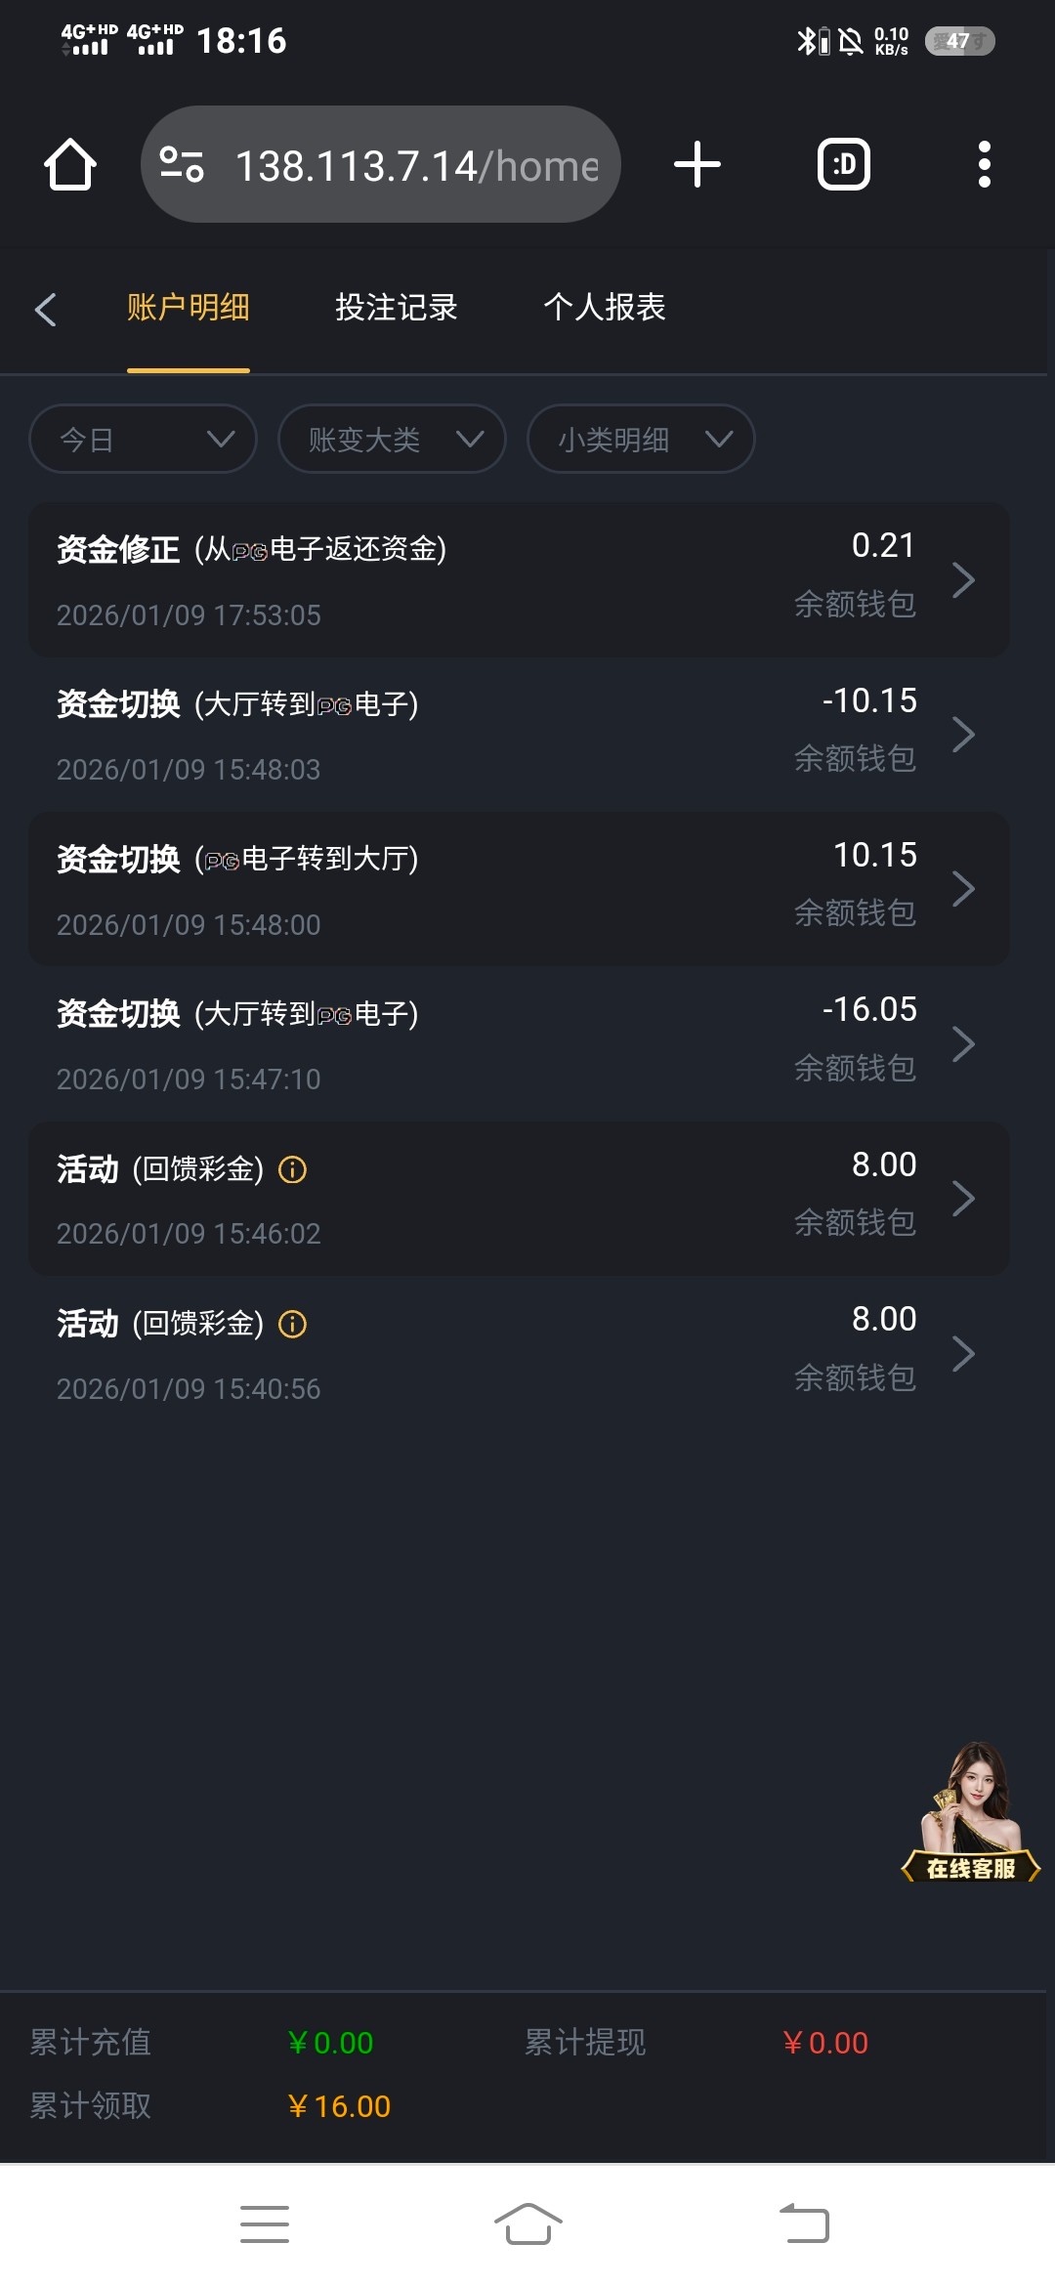Select the 账户明细 tab
Image resolution: width=1055 pixels, height=2286 pixels.
(188, 308)
